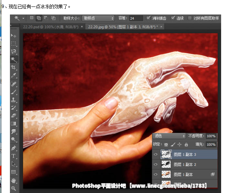The image size is (228, 193).
Task: Select the Magic Wand tool in toolbox
Action: (x=14, y=60)
